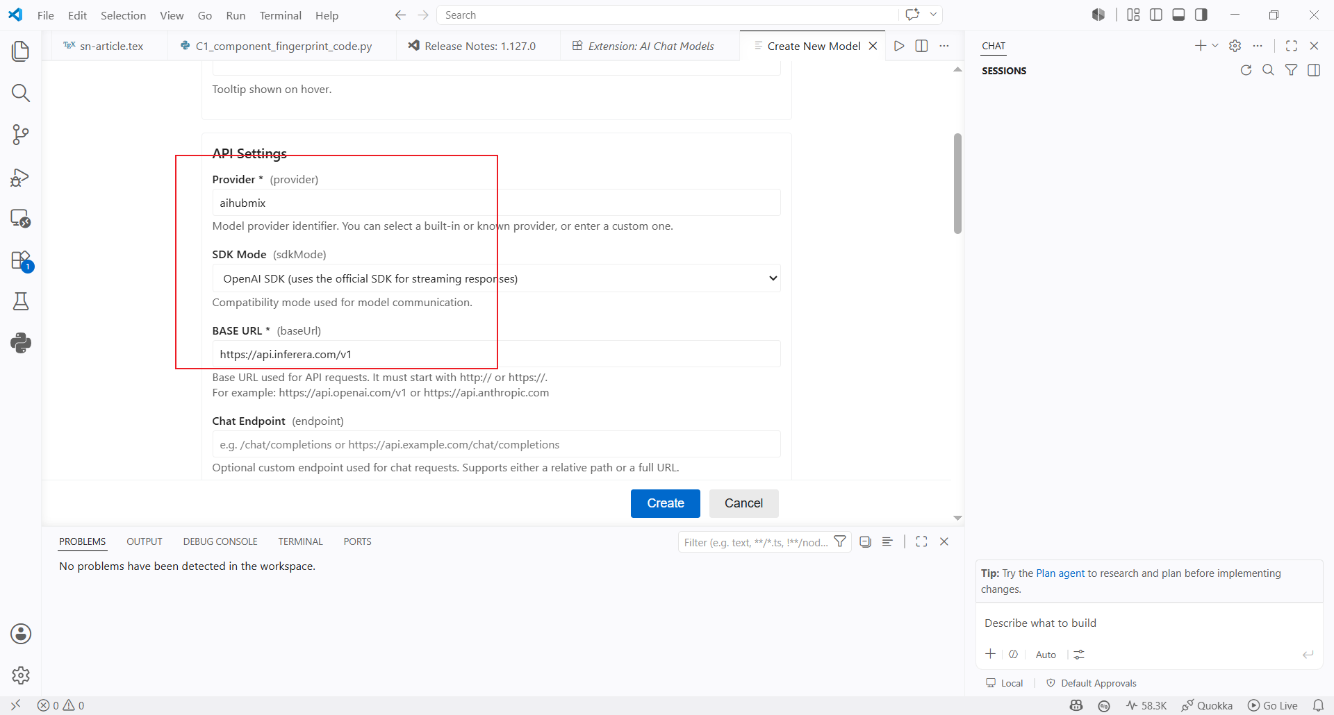The image size is (1334, 715).
Task: Open the Local session target picker
Action: (1005, 683)
